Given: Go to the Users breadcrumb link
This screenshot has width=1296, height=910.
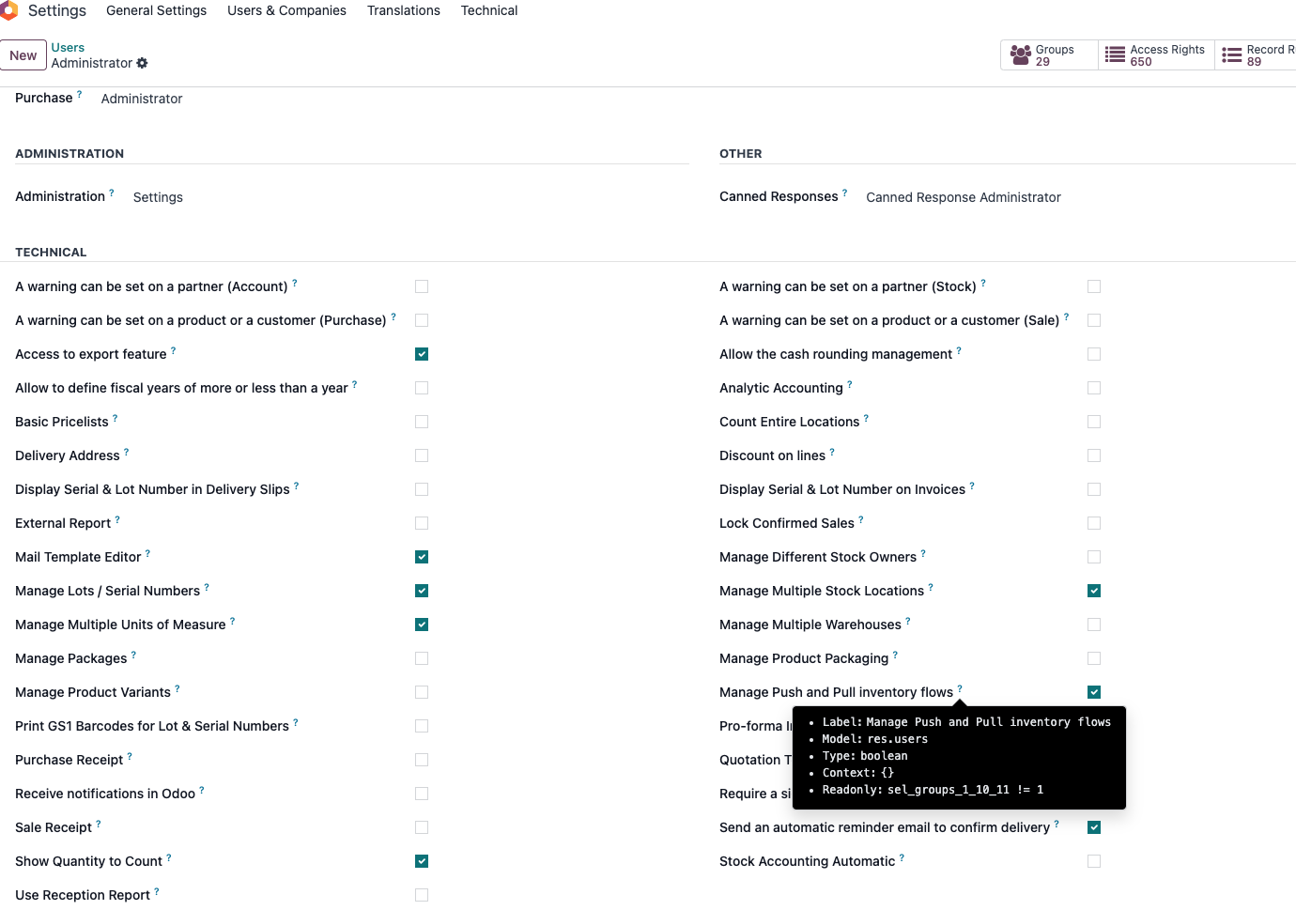Looking at the screenshot, I should [68, 47].
